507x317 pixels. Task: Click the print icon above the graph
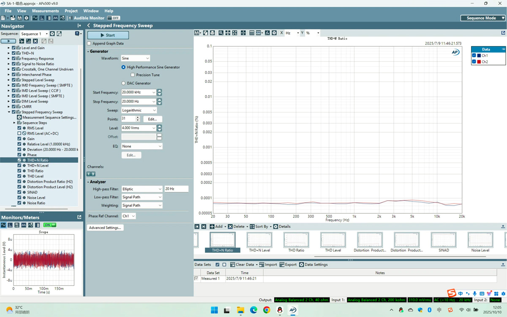(212, 33)
